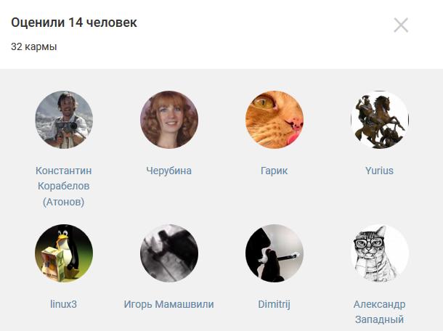Open Dimitrij's smoking silhouette avatar
Screen dimensions: 443x331
(x=275, y=253)
